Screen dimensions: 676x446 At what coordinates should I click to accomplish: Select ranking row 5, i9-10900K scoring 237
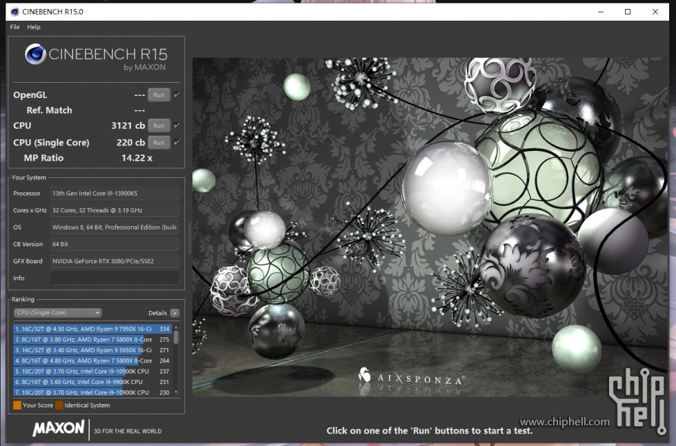(x=92, y=371)
